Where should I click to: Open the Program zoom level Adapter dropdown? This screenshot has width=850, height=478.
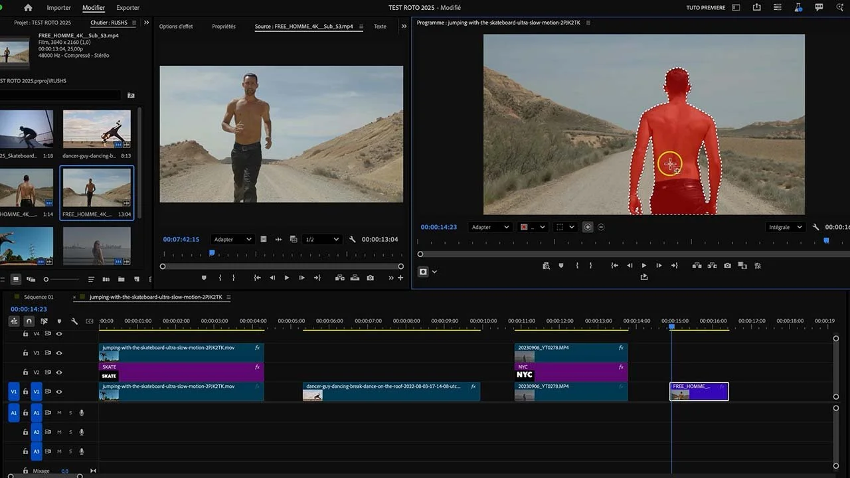tap(490, 227)
